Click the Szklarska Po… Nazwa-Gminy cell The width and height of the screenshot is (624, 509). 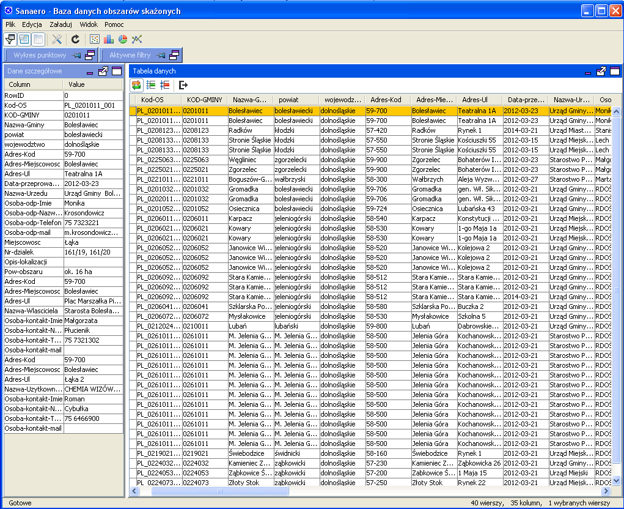tap(251, 307)
